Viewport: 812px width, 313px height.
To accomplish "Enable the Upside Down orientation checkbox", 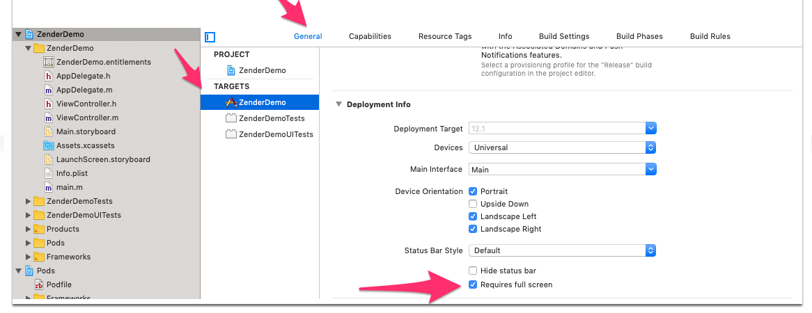I will 472,204.
